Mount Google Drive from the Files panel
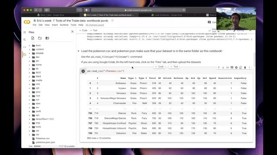This screenshot has width=277, height=155. click(x=47, y=38)
